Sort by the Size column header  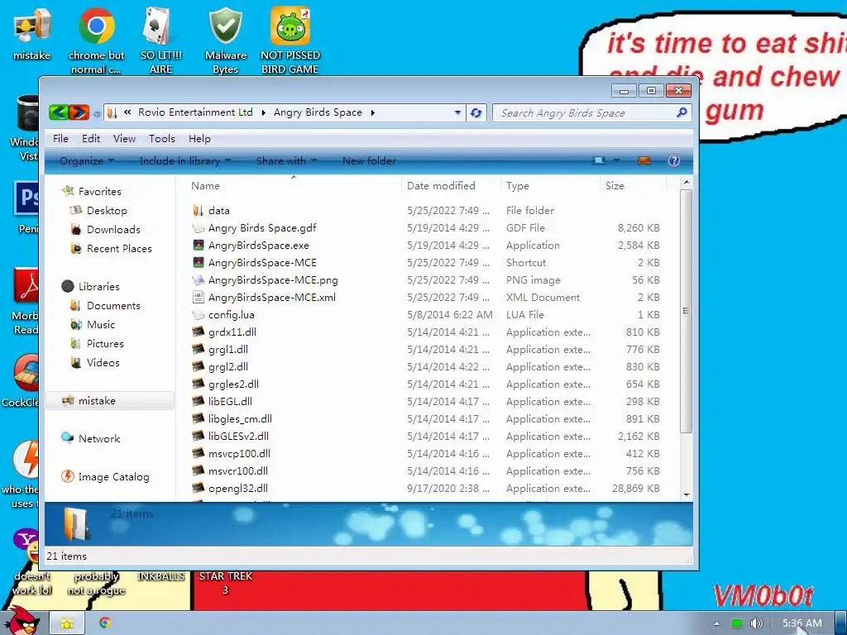tap(615, 186)
